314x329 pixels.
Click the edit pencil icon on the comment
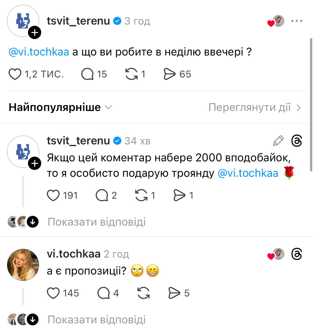click(278, 141)
